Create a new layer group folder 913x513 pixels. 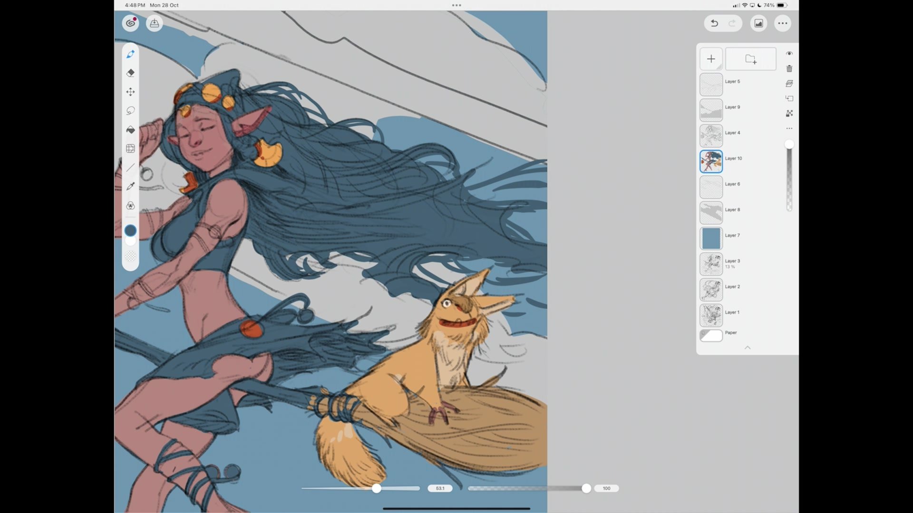(x=750, y=59)
